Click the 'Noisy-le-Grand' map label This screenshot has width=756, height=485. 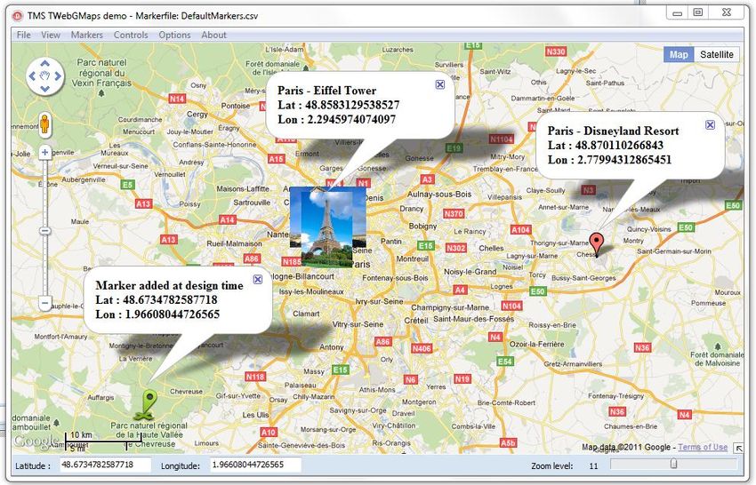coord(470,272)
